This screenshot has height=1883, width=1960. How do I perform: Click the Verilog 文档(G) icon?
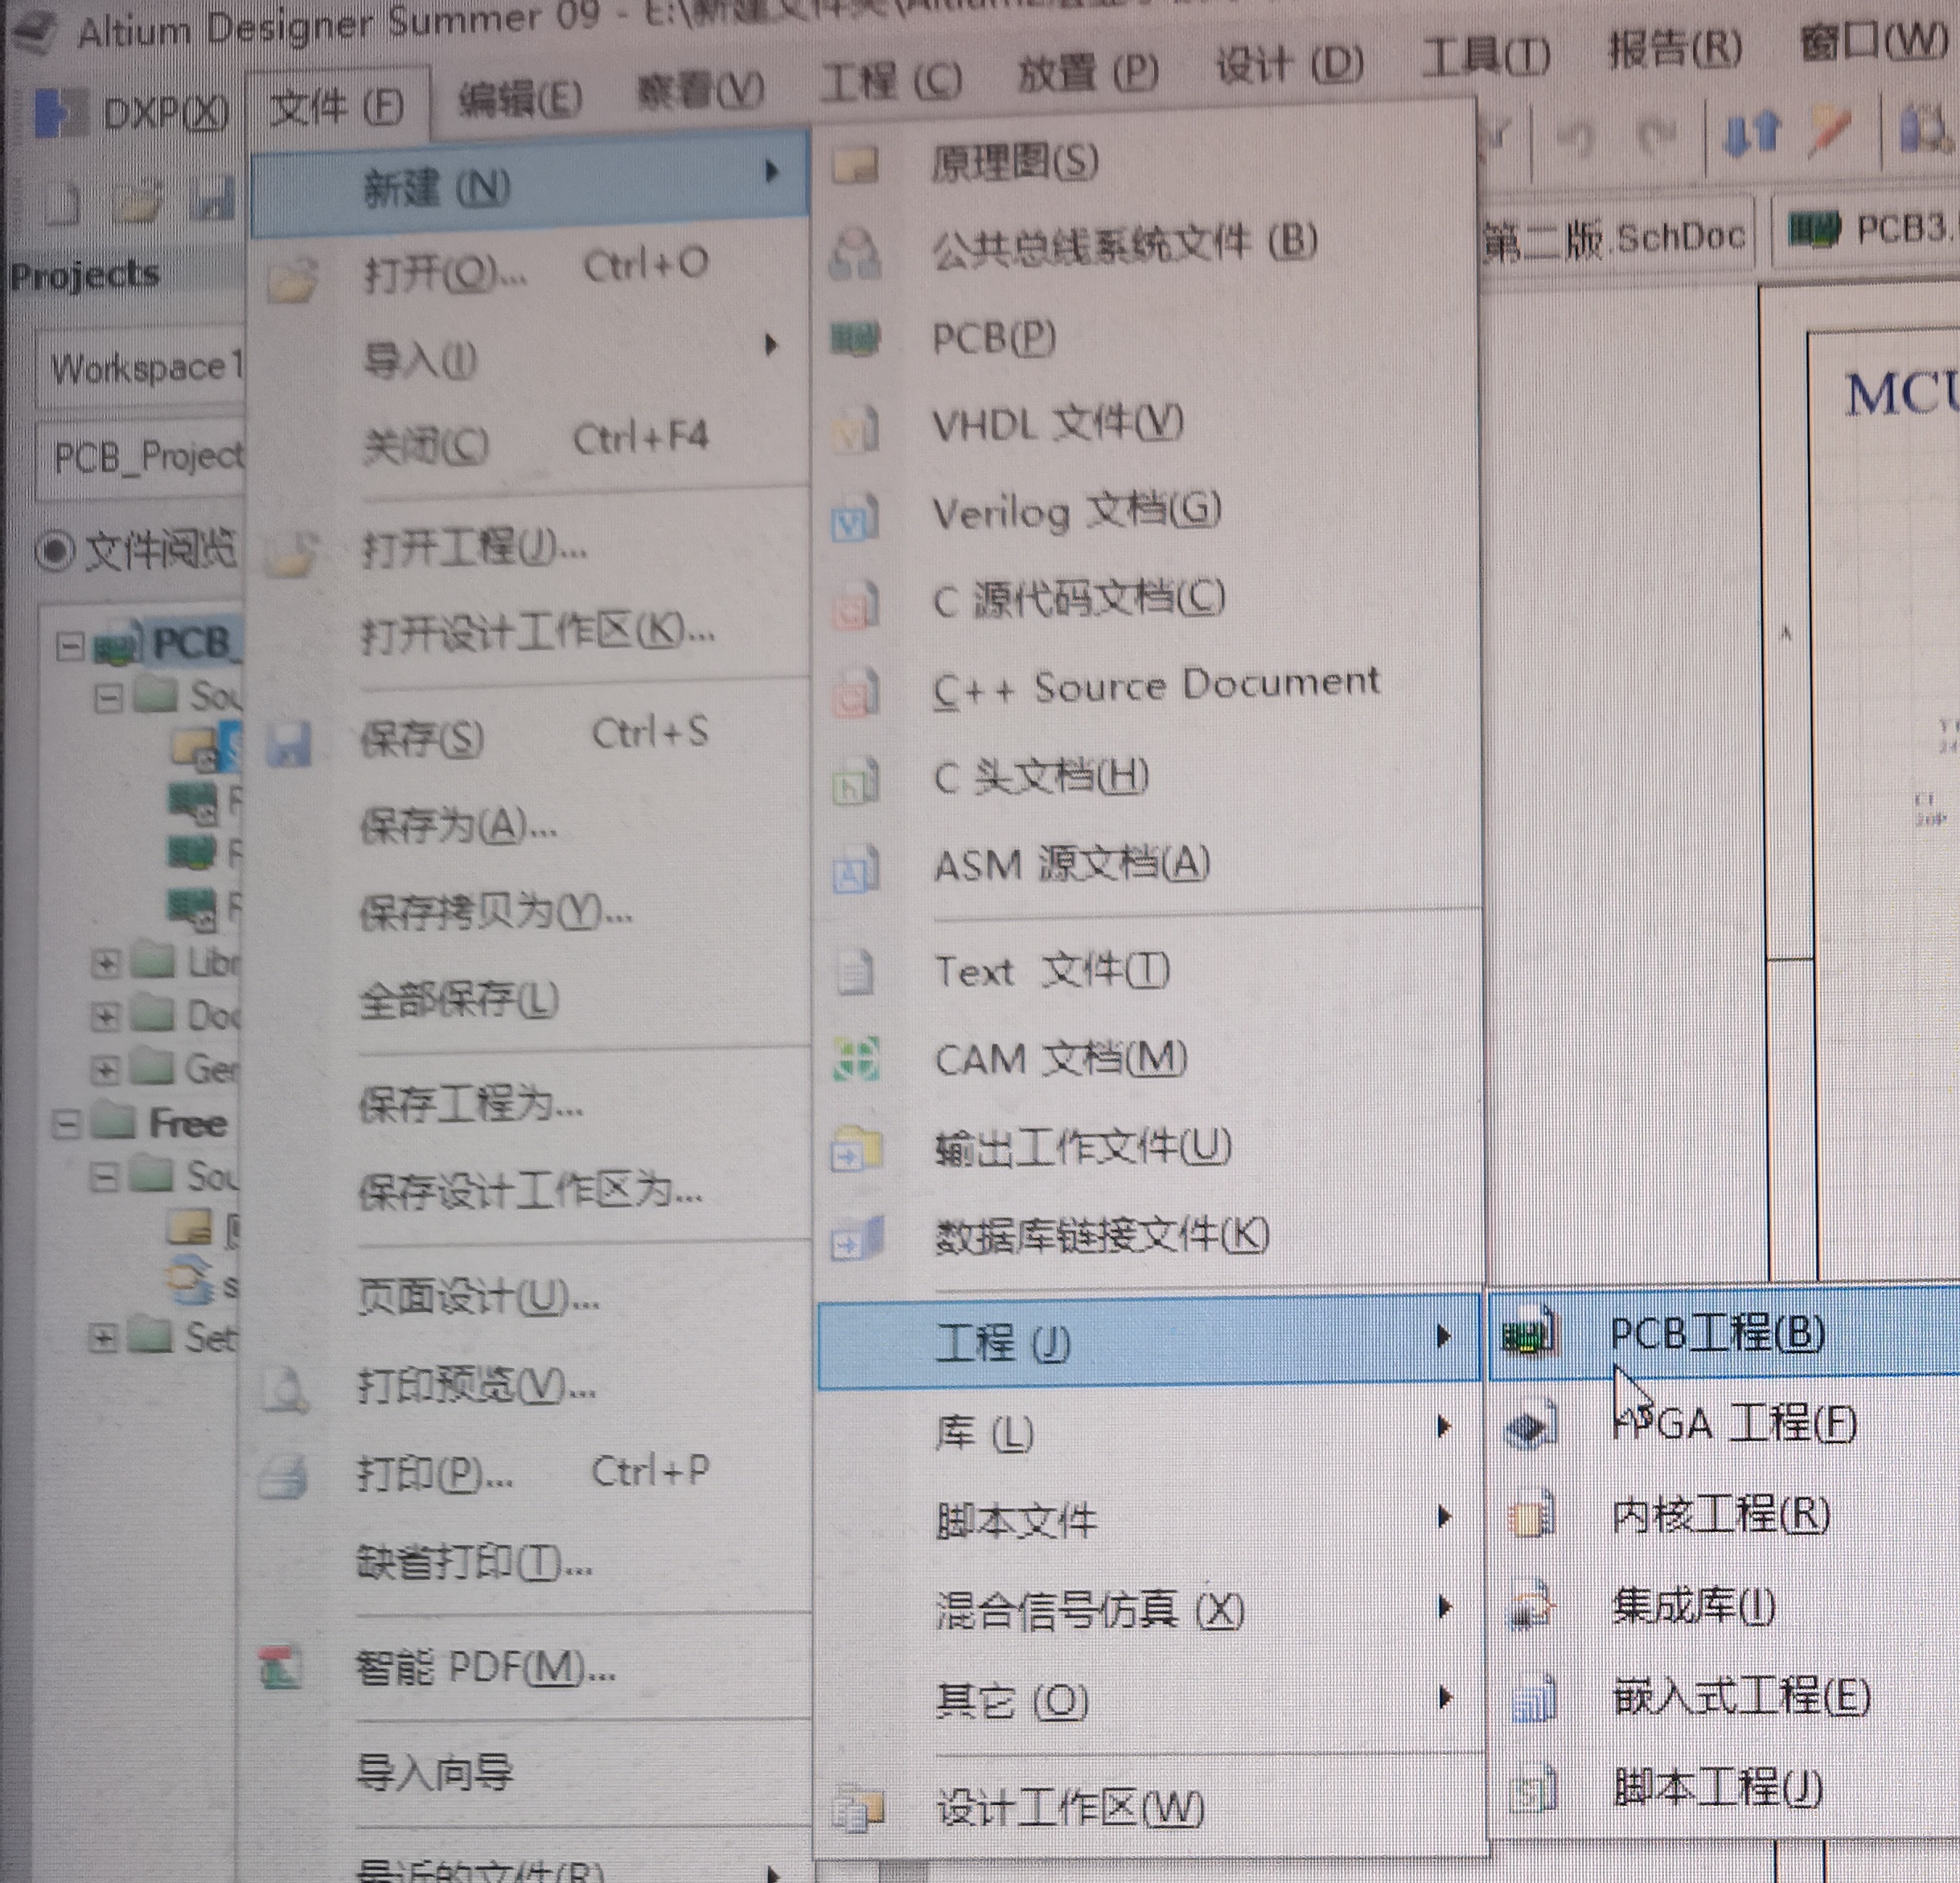[x=855, y=518]
